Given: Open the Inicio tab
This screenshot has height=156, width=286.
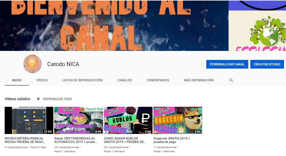Looking at the screenshot, I should click(17, 80).
